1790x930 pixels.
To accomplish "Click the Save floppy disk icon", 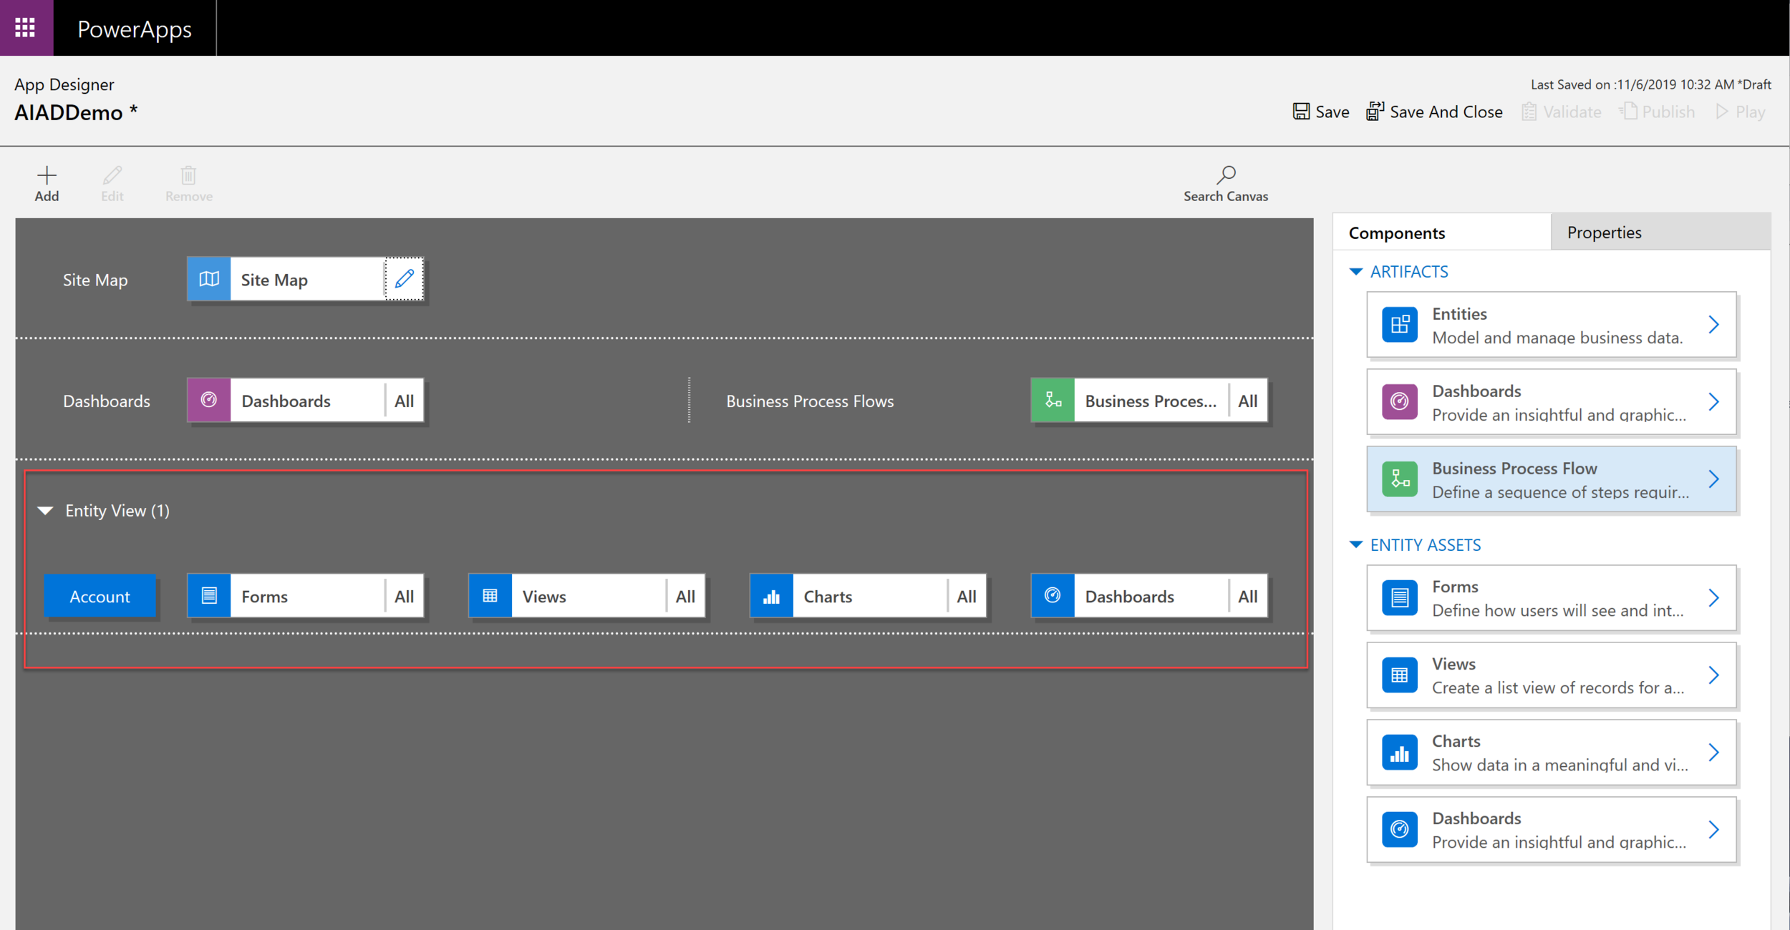I will pyautogui.click(x=1301, y=112).
